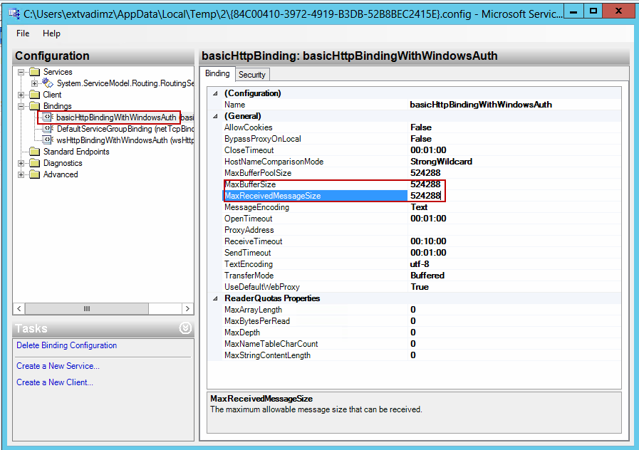Viewport: 639px width, 450px height.
Task: Select the UseDefaultWebProxy True value
Action: [x=420, y=287]
